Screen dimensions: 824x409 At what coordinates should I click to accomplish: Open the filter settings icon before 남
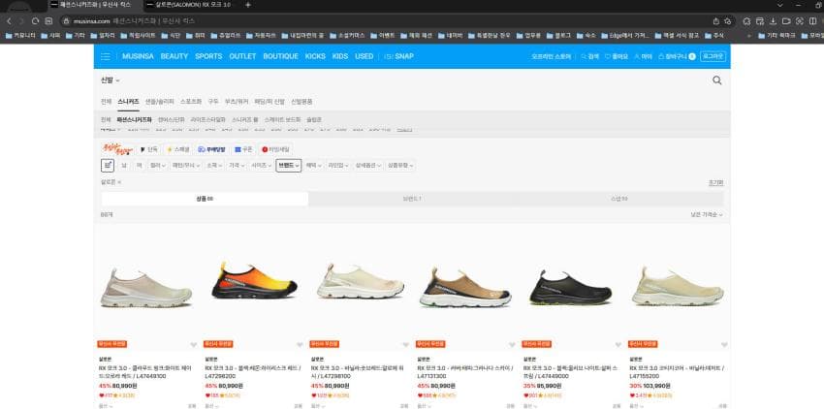108,165
